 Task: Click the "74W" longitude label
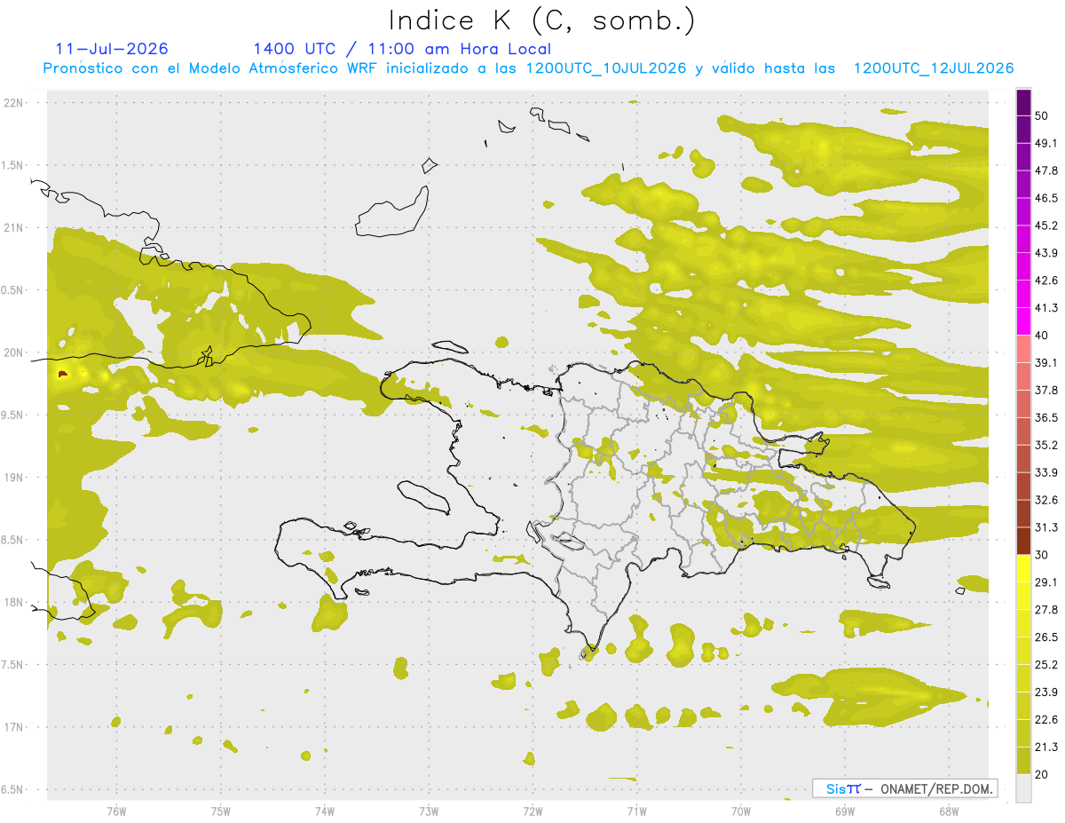(324, 811)
